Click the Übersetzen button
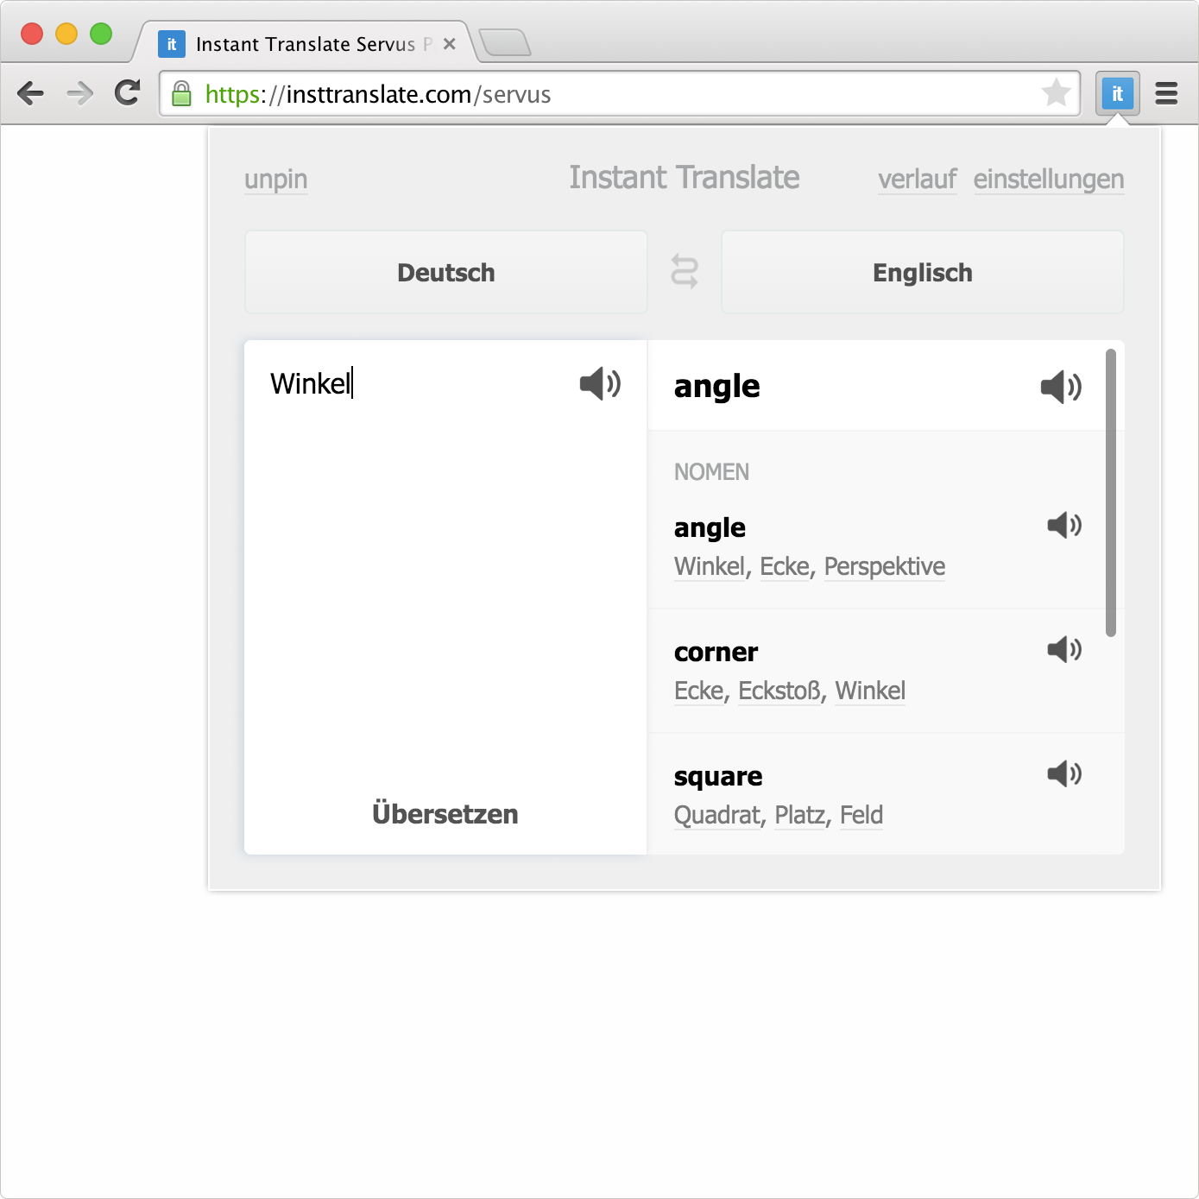Image resolution: width=1199 pixels, height=1199 pixels. (445, 813)
